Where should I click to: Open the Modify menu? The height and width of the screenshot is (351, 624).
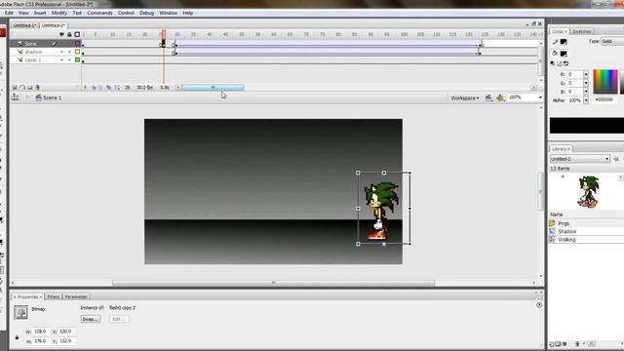tap(59, 13)
